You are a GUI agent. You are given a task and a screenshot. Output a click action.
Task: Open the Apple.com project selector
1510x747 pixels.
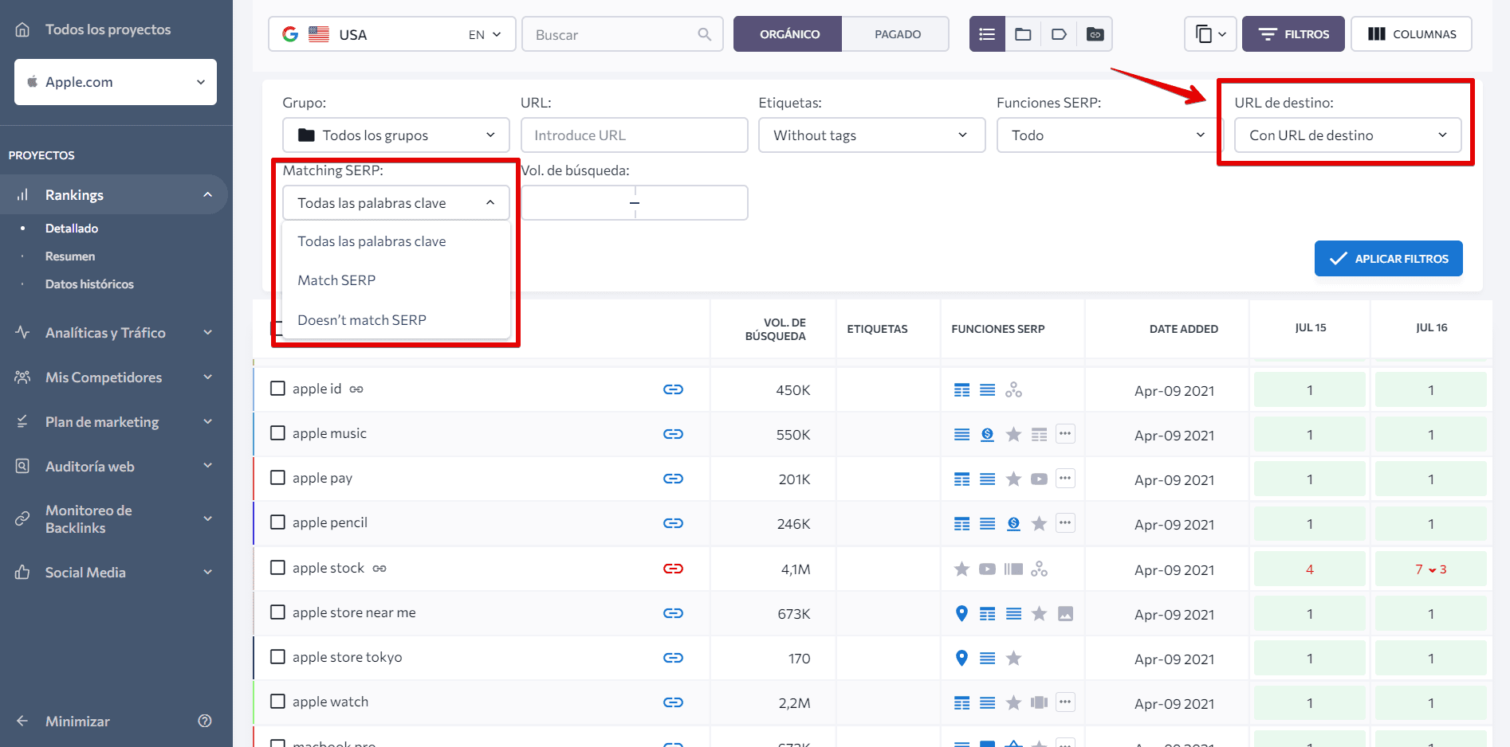[116, 82]
